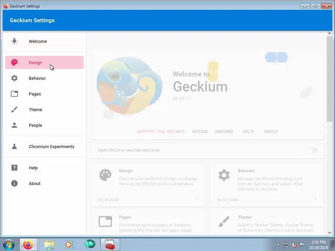Open Chromium Experiments section
The image size is (335, 251).
point(44,146)
